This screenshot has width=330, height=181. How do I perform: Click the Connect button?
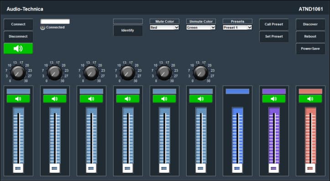(x=18, y=24)
